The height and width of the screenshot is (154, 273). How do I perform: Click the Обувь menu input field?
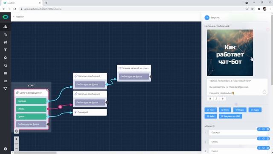point(238,142)
